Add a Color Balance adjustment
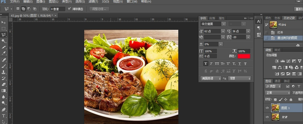 coord(280,67)
